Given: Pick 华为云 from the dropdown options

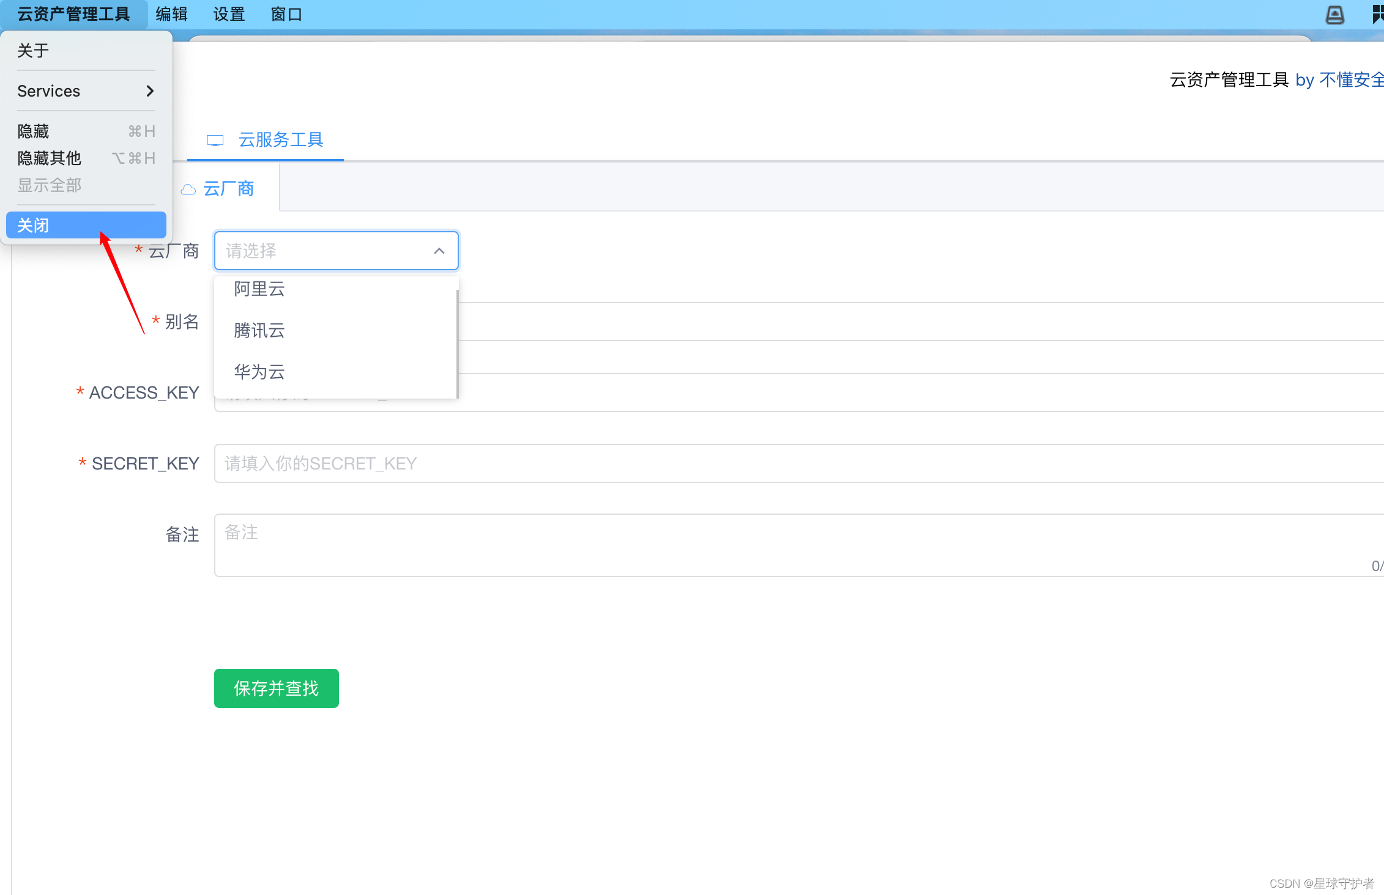Looking at the screenshot, I should coord(259,372).
